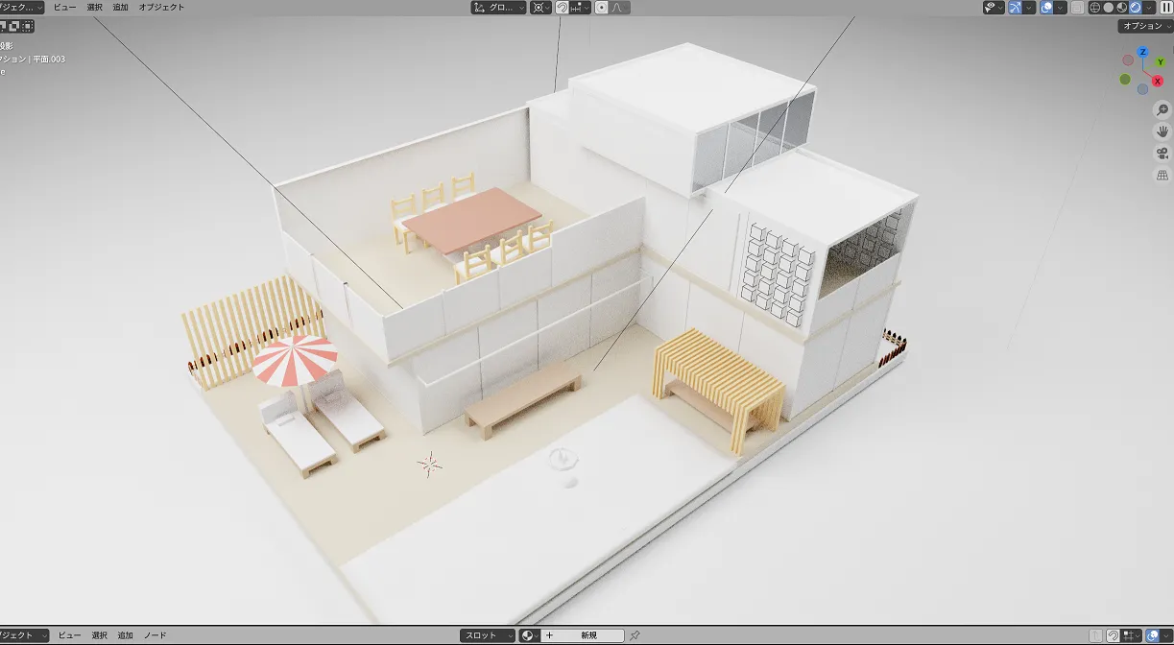Screen dimensions: 1174x645
Task: Browse materials with the sphere icon
Action: (x=530, y=635)
